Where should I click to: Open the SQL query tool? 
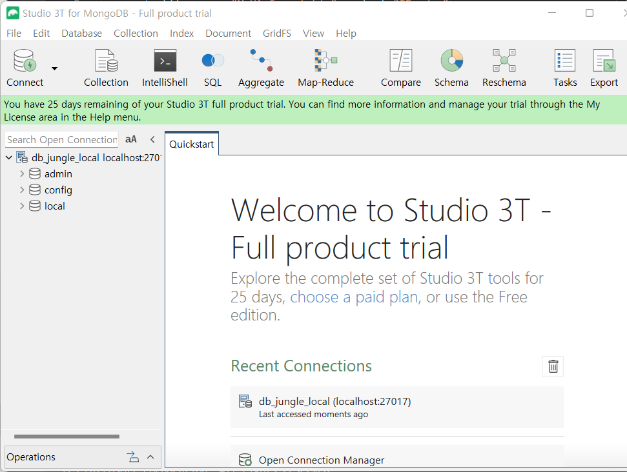(212, 68)
